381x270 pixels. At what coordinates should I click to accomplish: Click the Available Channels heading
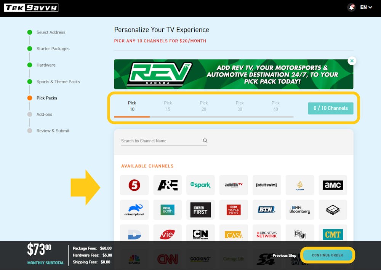(x=147, y=166)
